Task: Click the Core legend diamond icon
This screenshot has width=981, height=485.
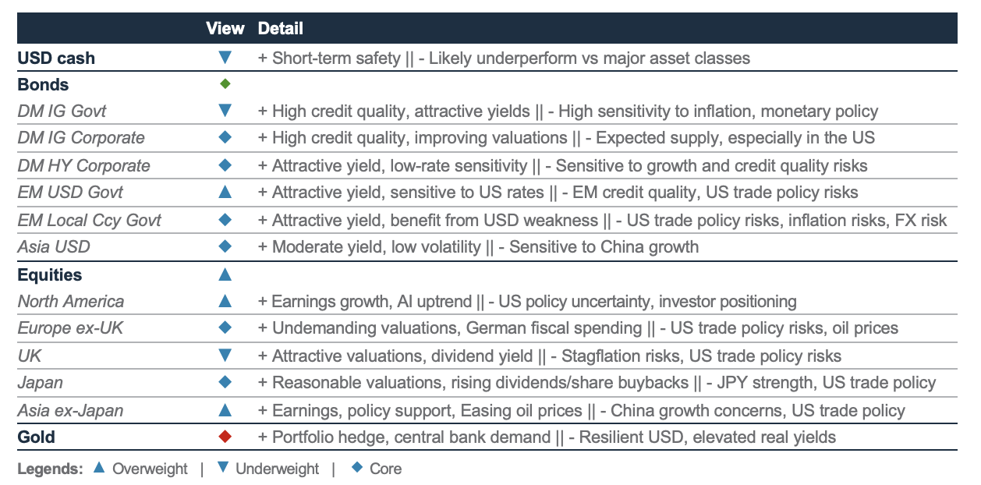Action: point(357,468)
